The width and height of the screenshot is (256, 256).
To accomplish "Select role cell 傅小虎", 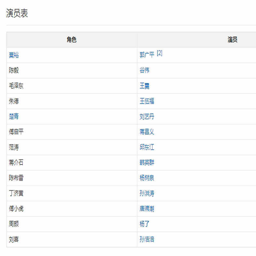I will coord(72,209).
